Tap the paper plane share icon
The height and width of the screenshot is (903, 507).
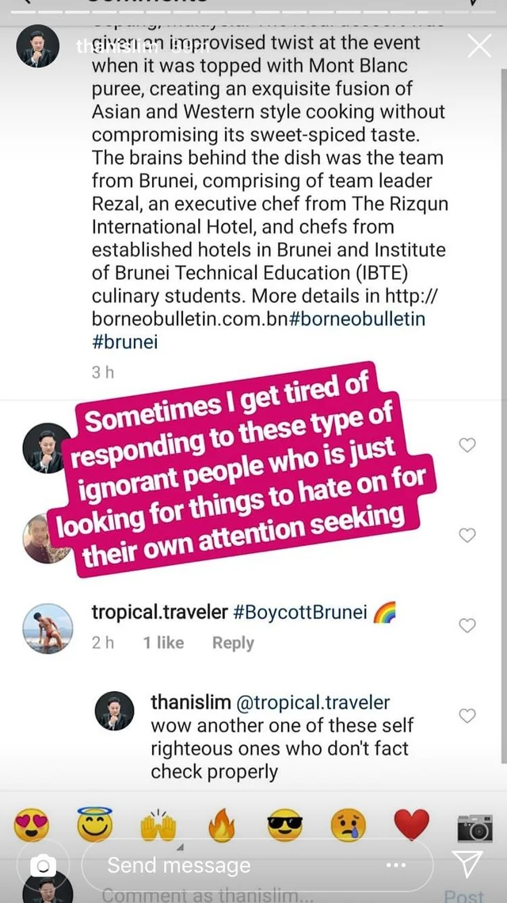(467, 865)
